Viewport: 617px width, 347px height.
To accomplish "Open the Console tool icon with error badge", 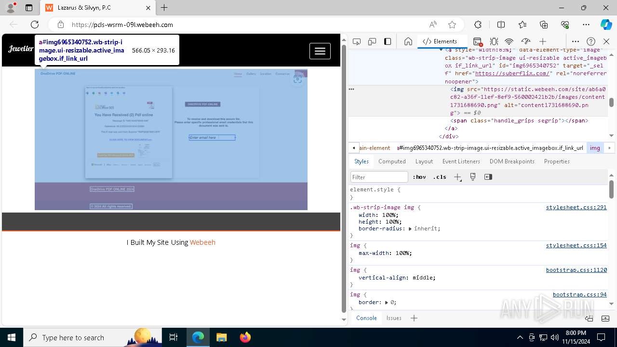I will [x=478, y=41].
